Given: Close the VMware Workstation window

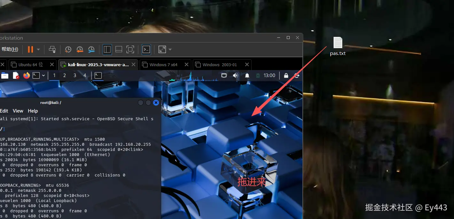Looking at the screenshot, I should tap(297, 38).
